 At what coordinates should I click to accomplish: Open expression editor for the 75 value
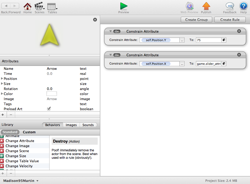pos(224,40)
